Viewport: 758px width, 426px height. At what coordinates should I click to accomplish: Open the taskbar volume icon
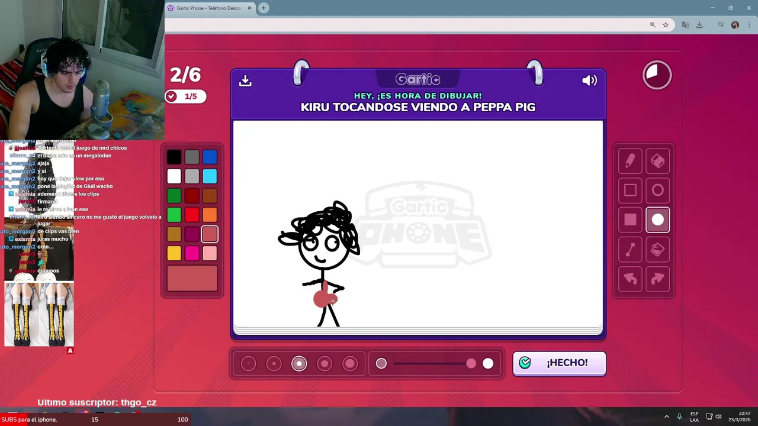718,417
